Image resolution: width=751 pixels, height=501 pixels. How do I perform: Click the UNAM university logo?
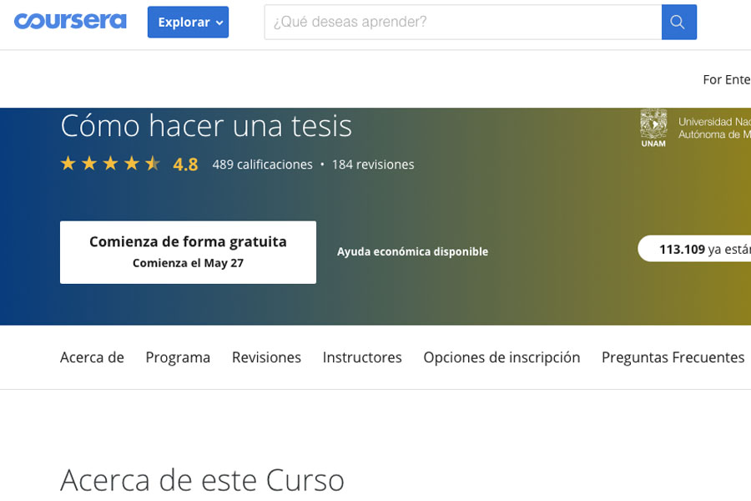pos(653,128)
